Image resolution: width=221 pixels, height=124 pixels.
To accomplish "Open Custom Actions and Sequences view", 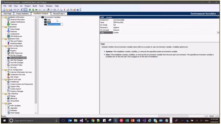I will click(21, 84).
